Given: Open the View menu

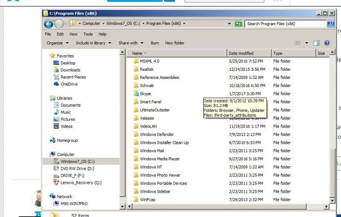Looking at the screenshot, I should [73, 34].
